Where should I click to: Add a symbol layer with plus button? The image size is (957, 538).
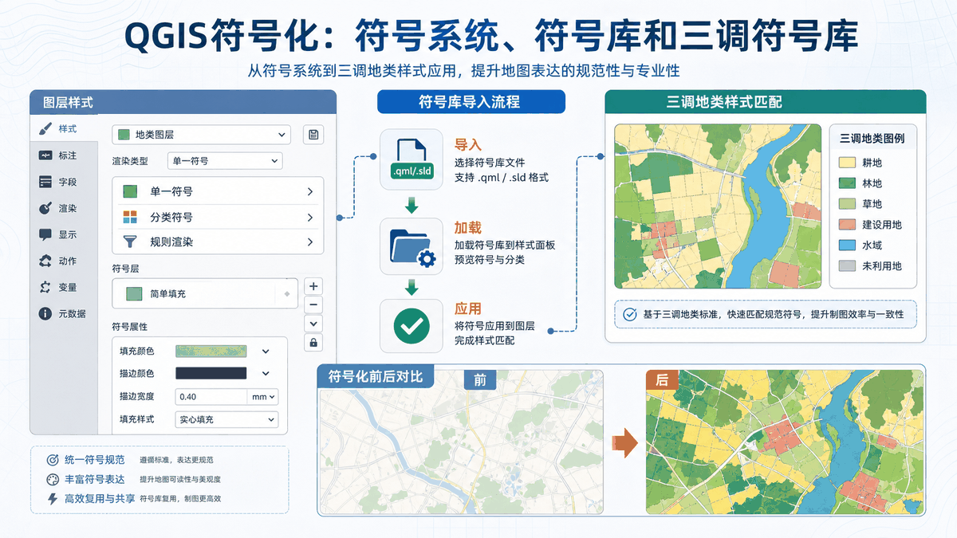point(313,286)
